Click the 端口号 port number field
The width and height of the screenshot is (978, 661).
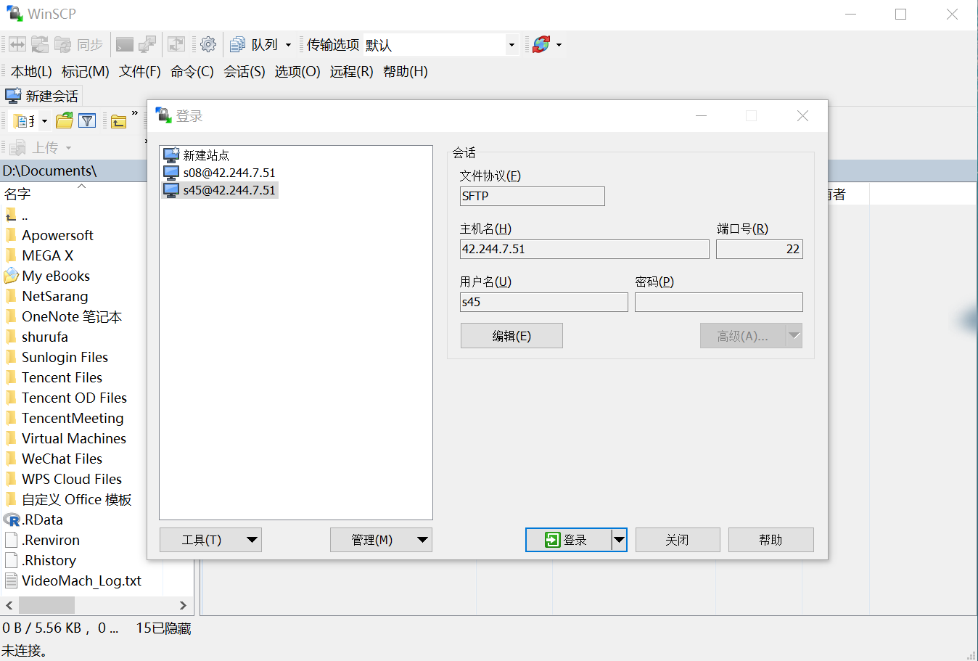[x=760, y=249]
